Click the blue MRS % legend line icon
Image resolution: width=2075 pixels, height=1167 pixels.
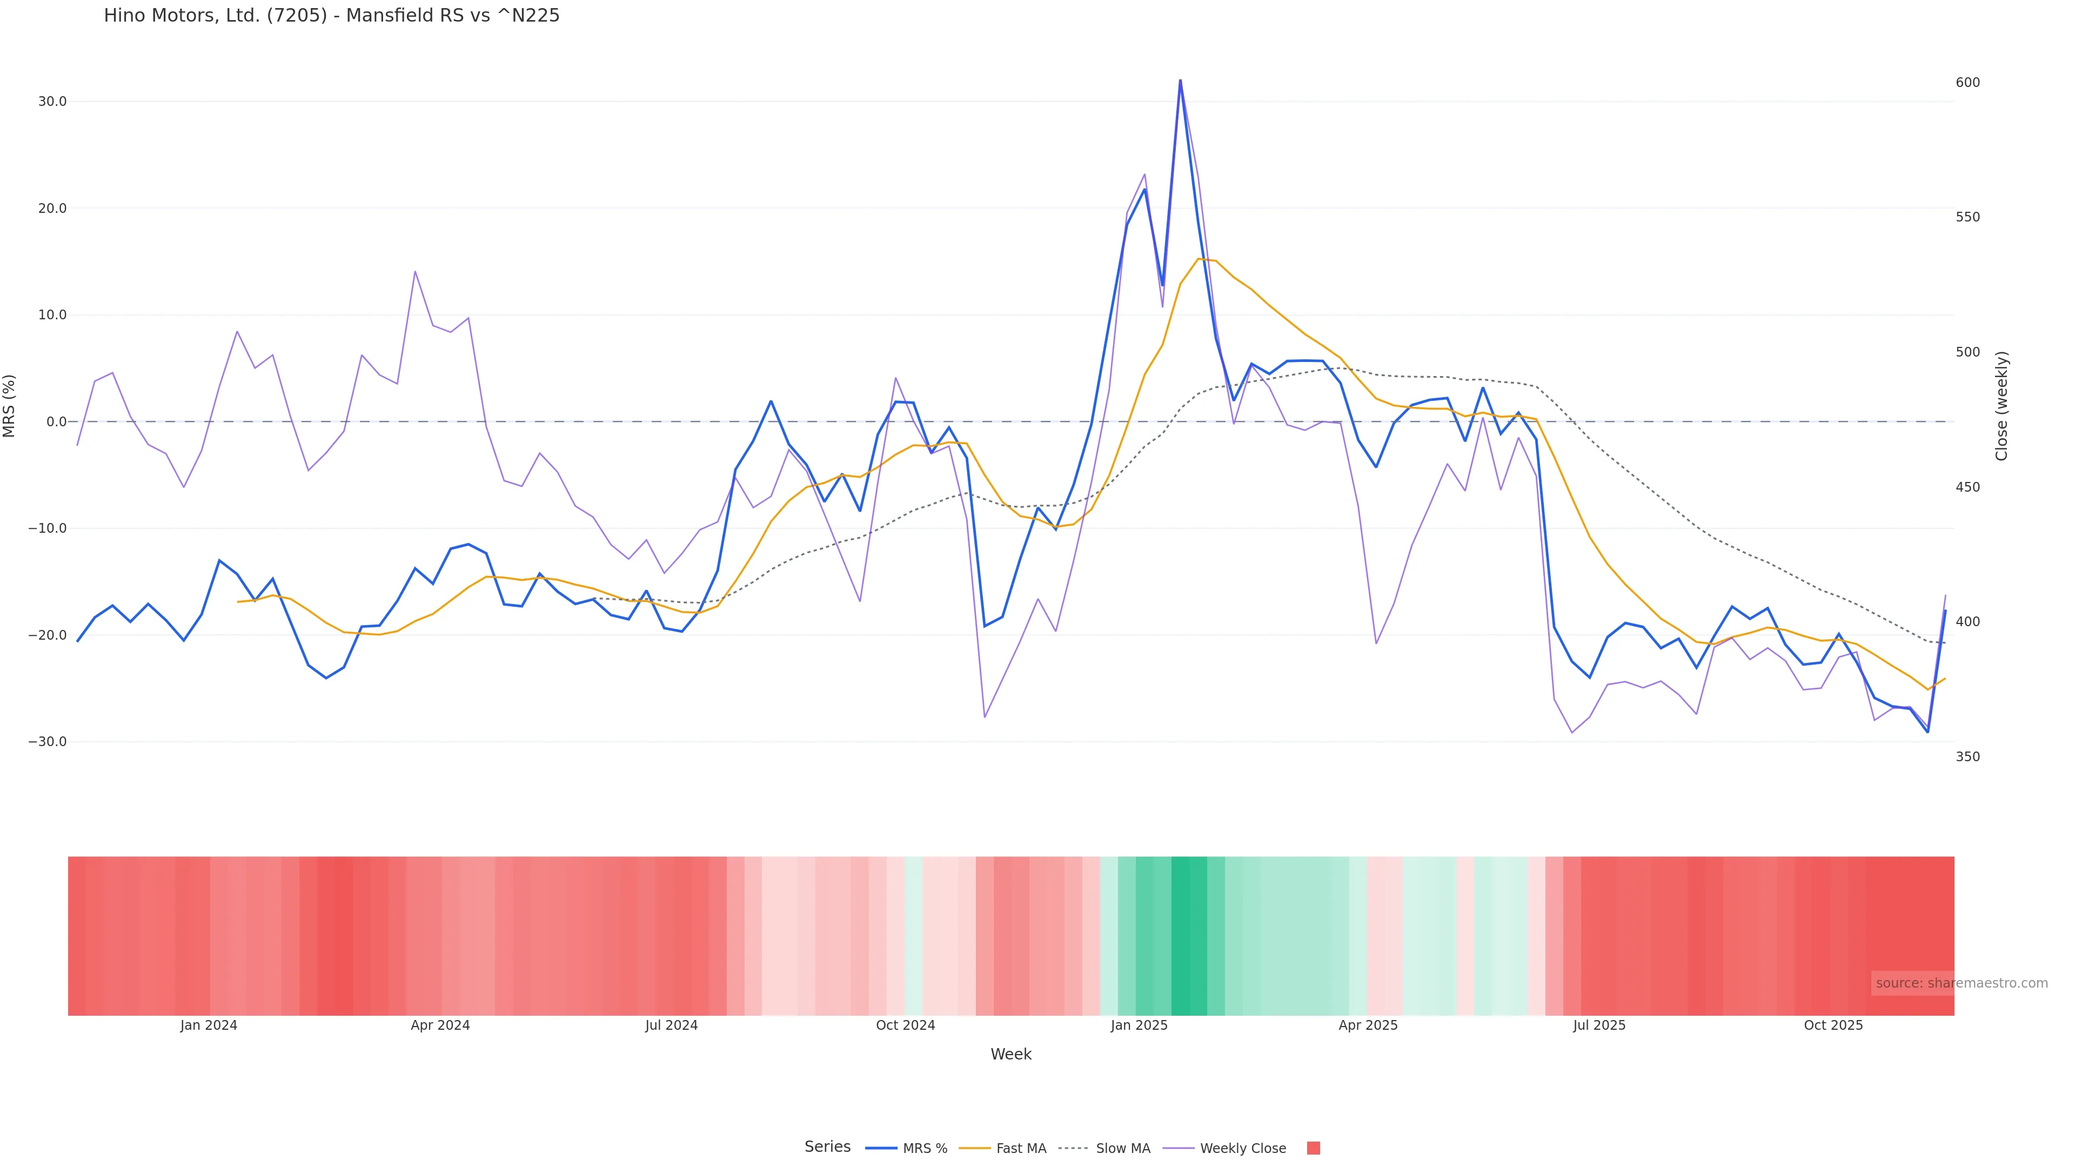point(880,1149)
